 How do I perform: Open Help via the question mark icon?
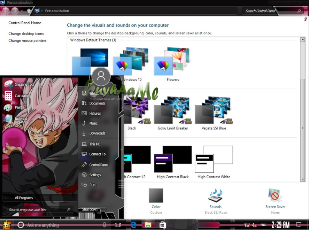306,19
